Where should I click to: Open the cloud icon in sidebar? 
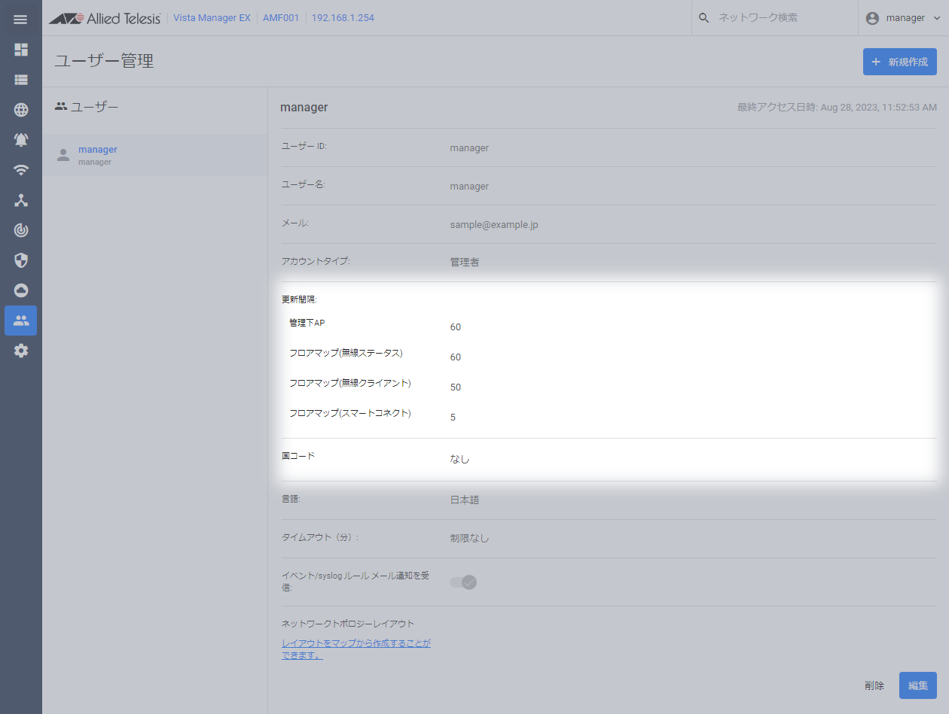(21, 290)
